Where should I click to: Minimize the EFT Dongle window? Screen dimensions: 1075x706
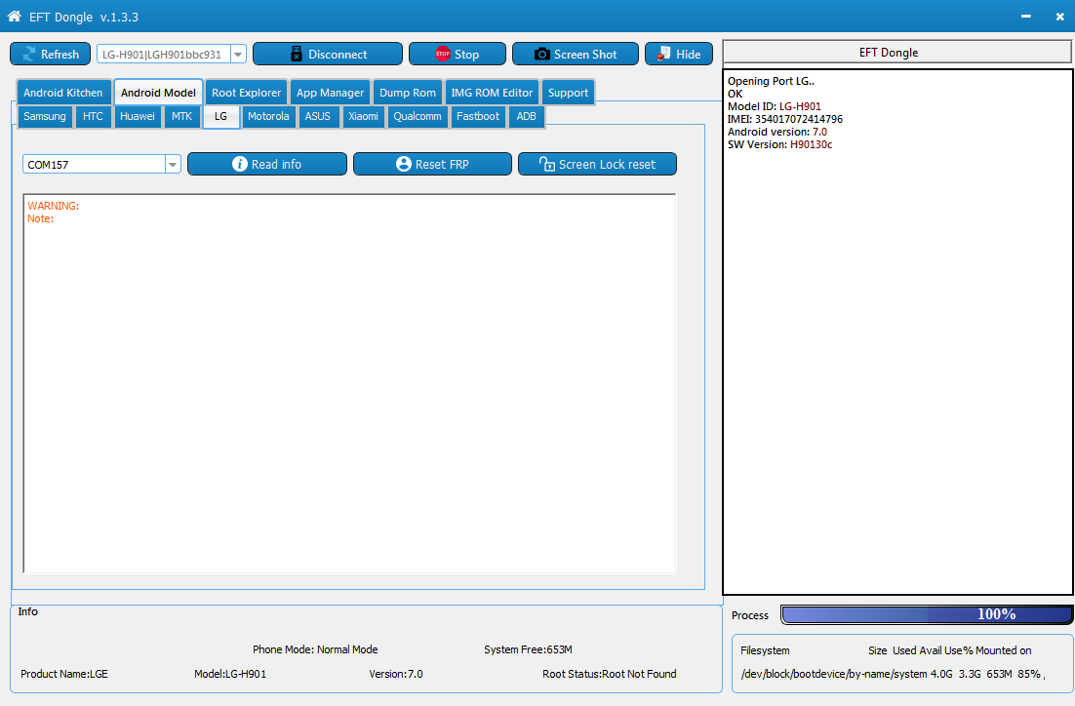1025,17
